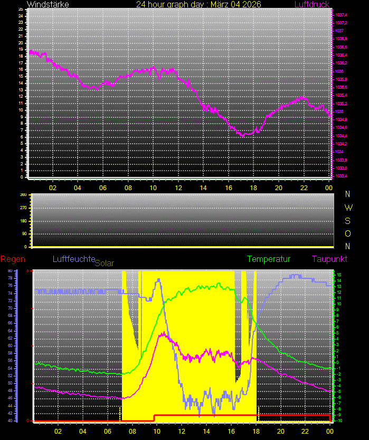Click the red Regen legend label
Viewport: 369px width, 440px height.
11,259
